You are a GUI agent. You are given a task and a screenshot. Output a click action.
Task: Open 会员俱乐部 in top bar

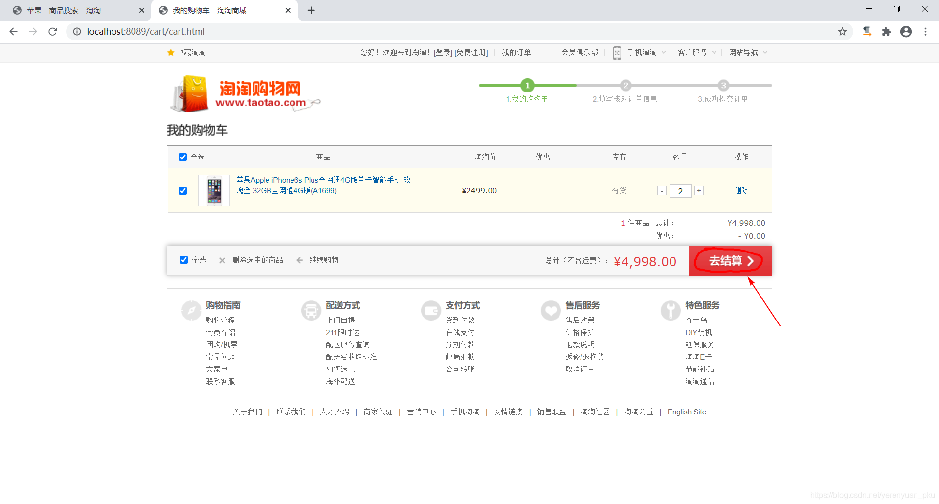[580, 52]
